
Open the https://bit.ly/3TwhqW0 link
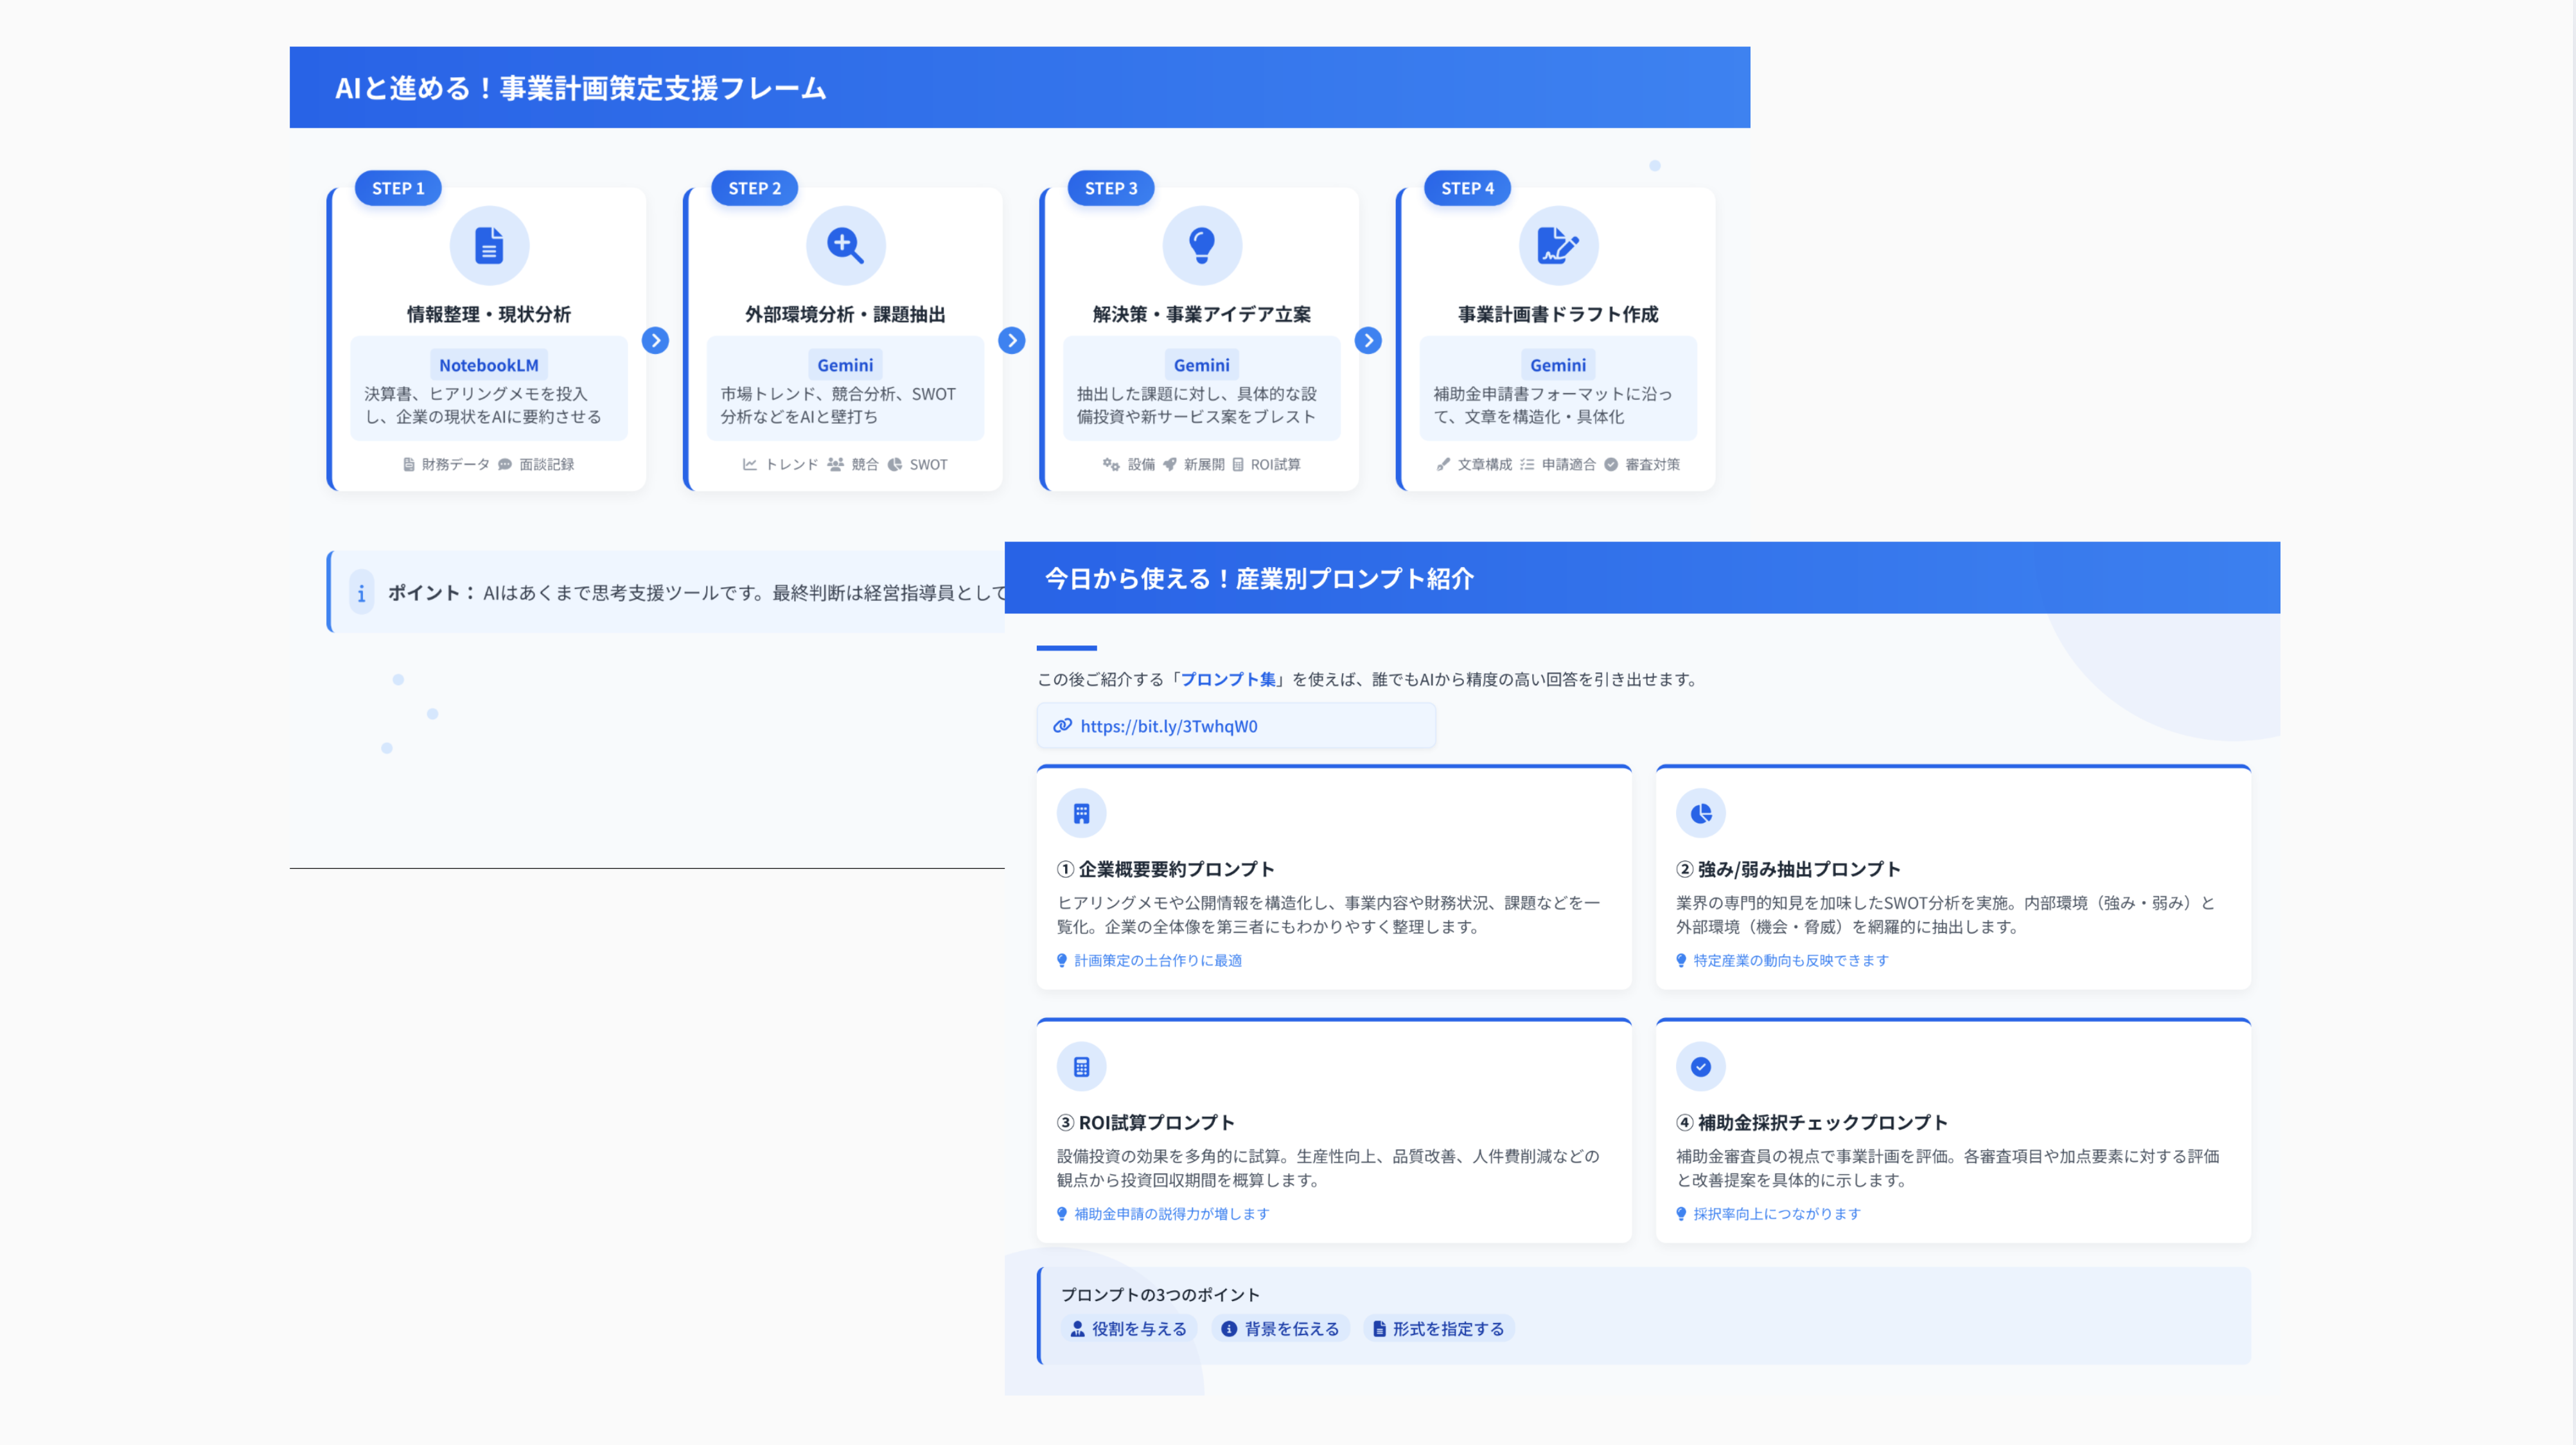click(x=1168, y=726)
